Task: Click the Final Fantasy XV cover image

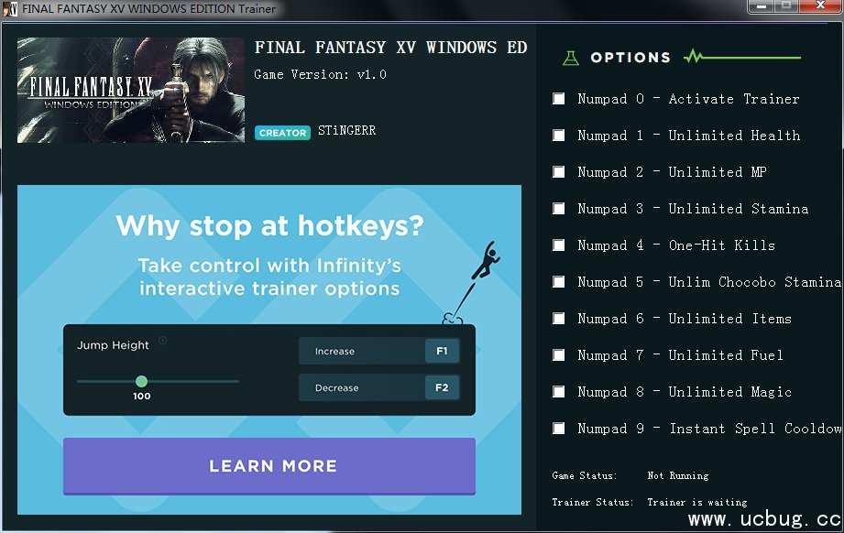Action: click(x=131, y=90)
